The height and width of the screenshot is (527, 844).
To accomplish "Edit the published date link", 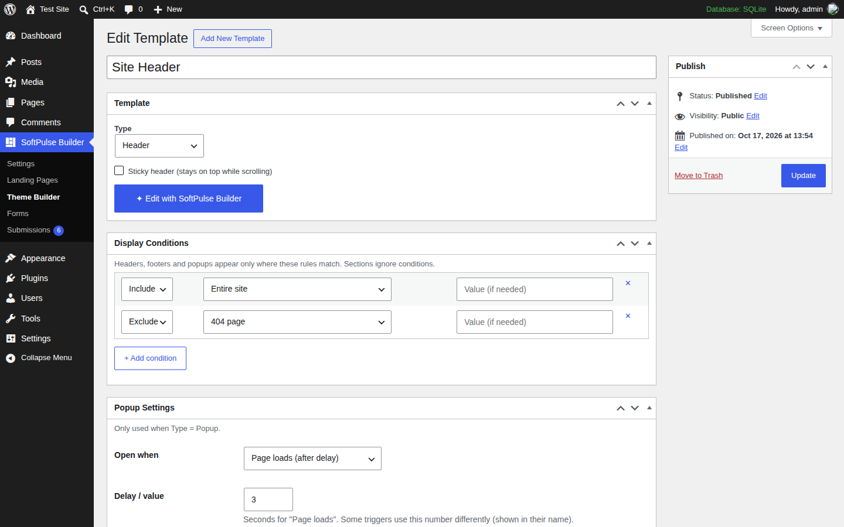I will [x=681, y=148].
